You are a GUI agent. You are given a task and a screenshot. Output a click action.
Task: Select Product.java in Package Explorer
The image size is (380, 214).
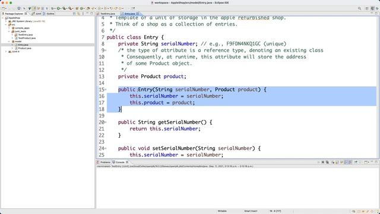tap(23, 48)
